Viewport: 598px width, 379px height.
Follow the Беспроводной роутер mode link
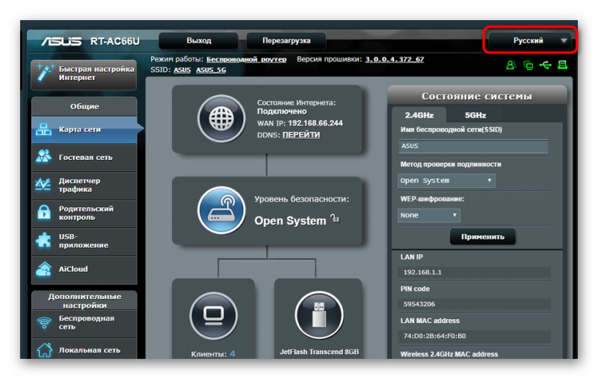247,60
